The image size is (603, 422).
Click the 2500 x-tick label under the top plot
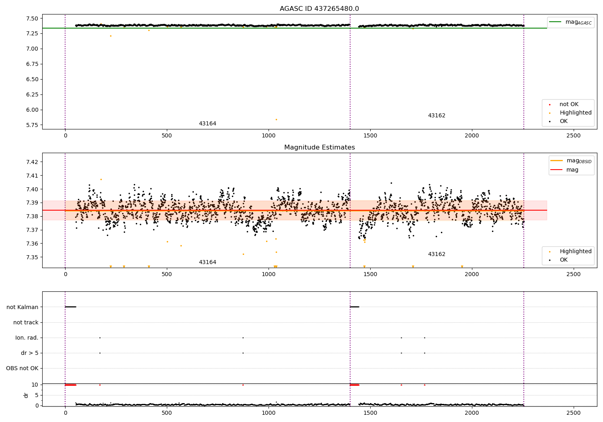573,136
